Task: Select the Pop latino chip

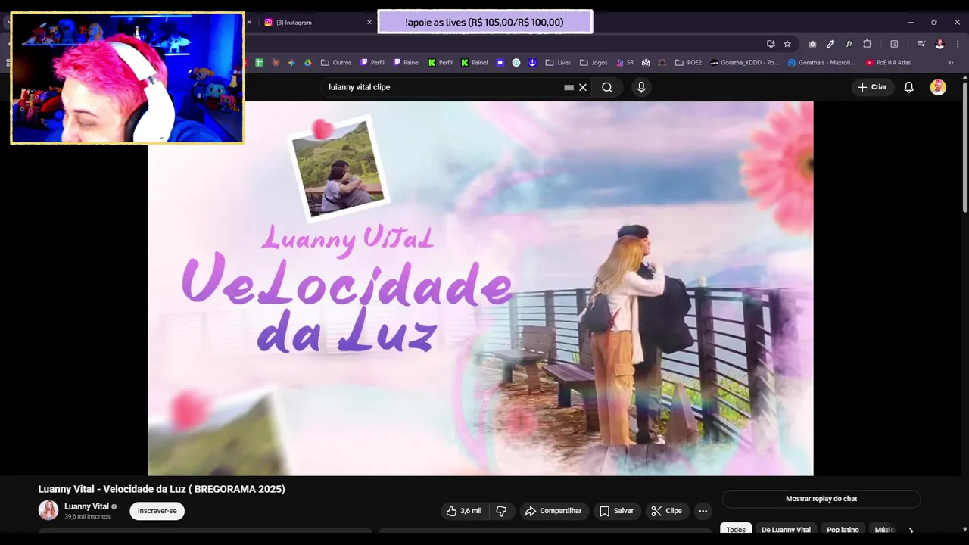Action: (843, 529)
